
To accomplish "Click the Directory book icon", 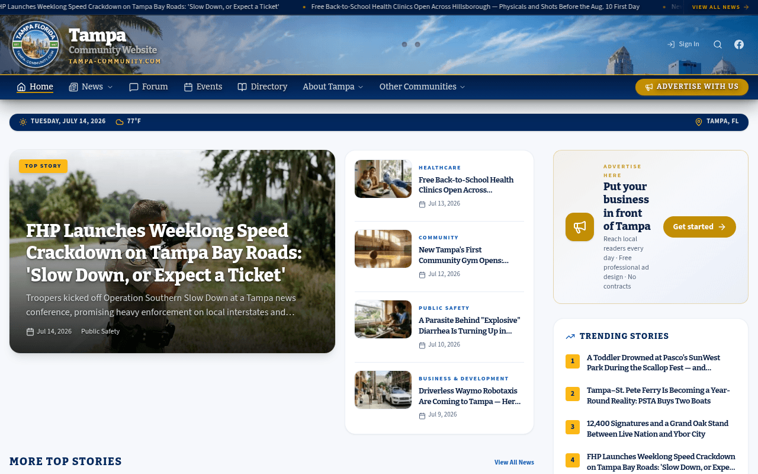I will 242,87.
